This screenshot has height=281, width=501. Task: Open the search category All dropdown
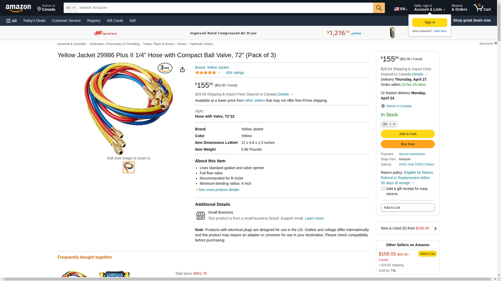pos(70,8)
